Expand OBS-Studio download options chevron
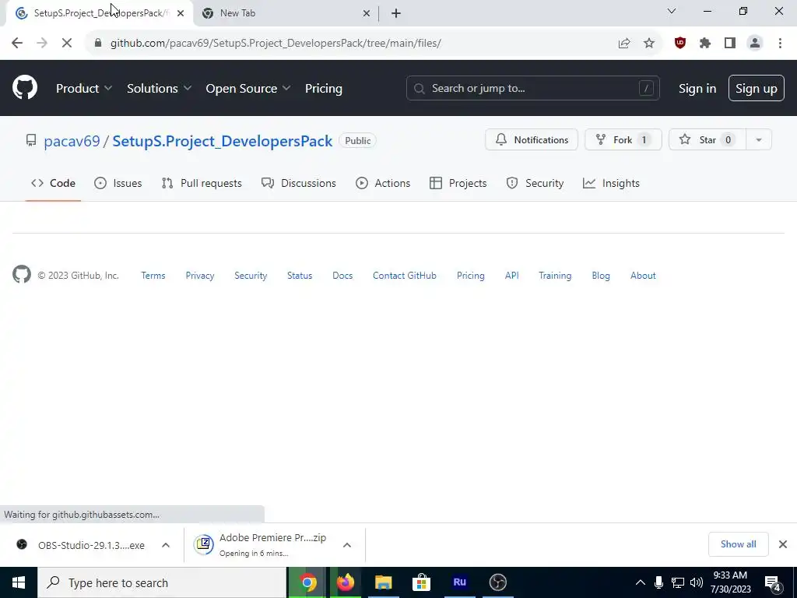Image resolution: width=797 pixels, height=598 pixels. point(166,545)
